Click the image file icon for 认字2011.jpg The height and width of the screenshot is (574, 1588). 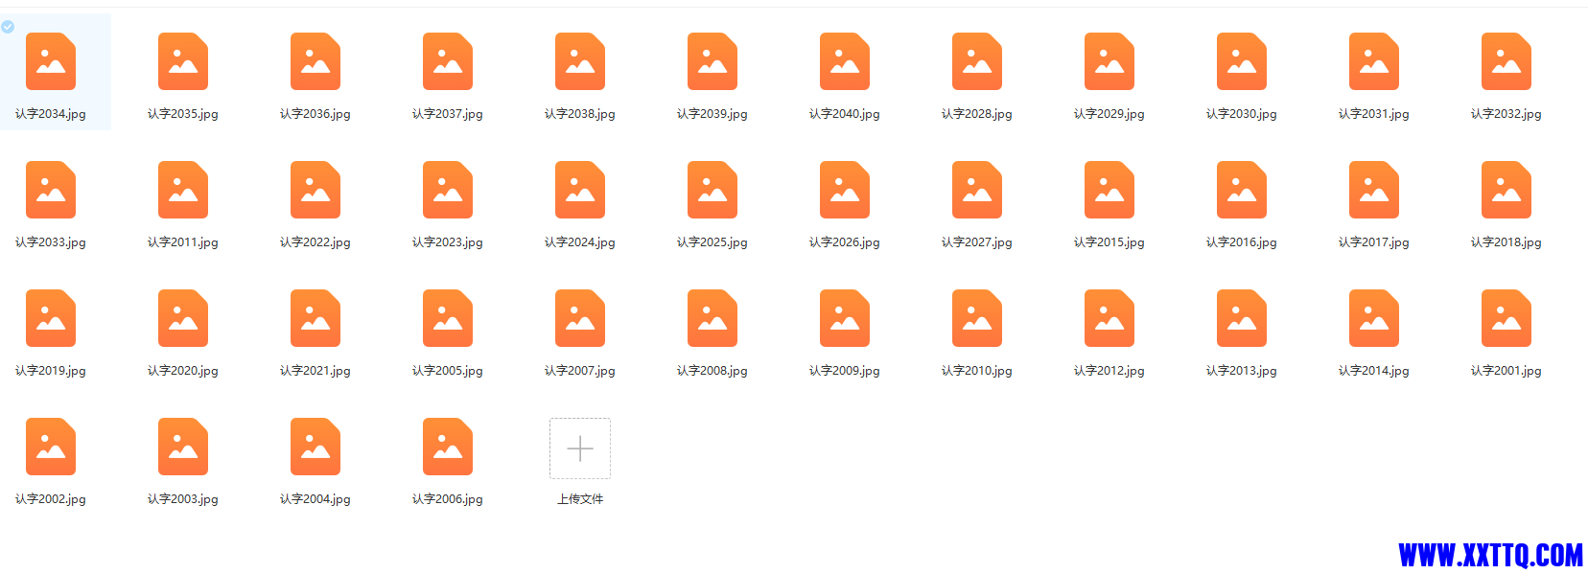click(183, 190)
